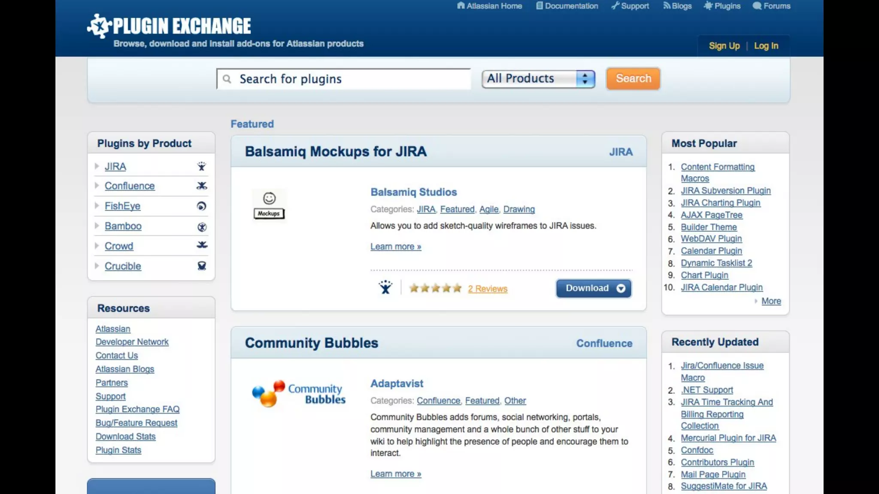
Task: Click the Crucible product icon in sidebar
Action: [x=202, y=266]
